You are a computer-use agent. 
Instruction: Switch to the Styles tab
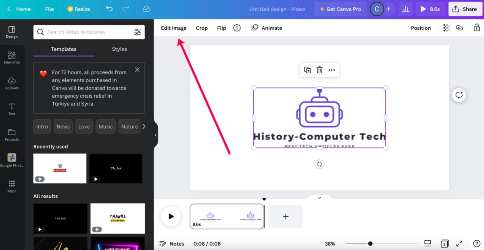(x=119, y=49)
